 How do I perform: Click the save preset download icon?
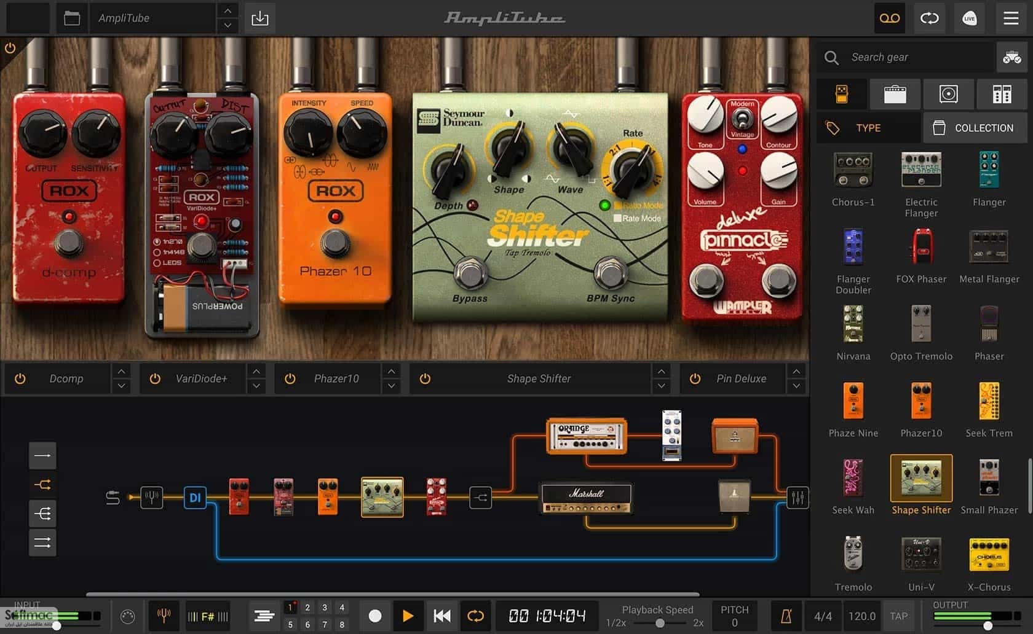pos(260,18)
